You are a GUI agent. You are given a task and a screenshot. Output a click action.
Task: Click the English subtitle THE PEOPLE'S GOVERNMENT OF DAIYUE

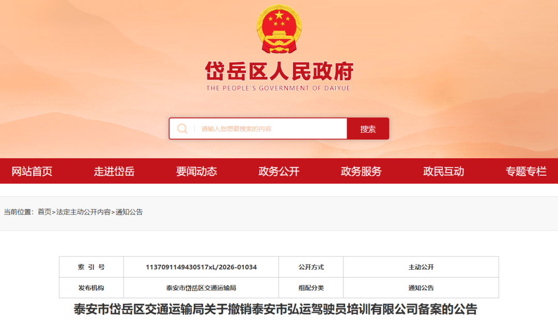pos(278,88)
